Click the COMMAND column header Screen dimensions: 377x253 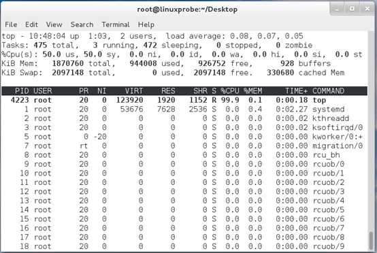pos(328,91)
